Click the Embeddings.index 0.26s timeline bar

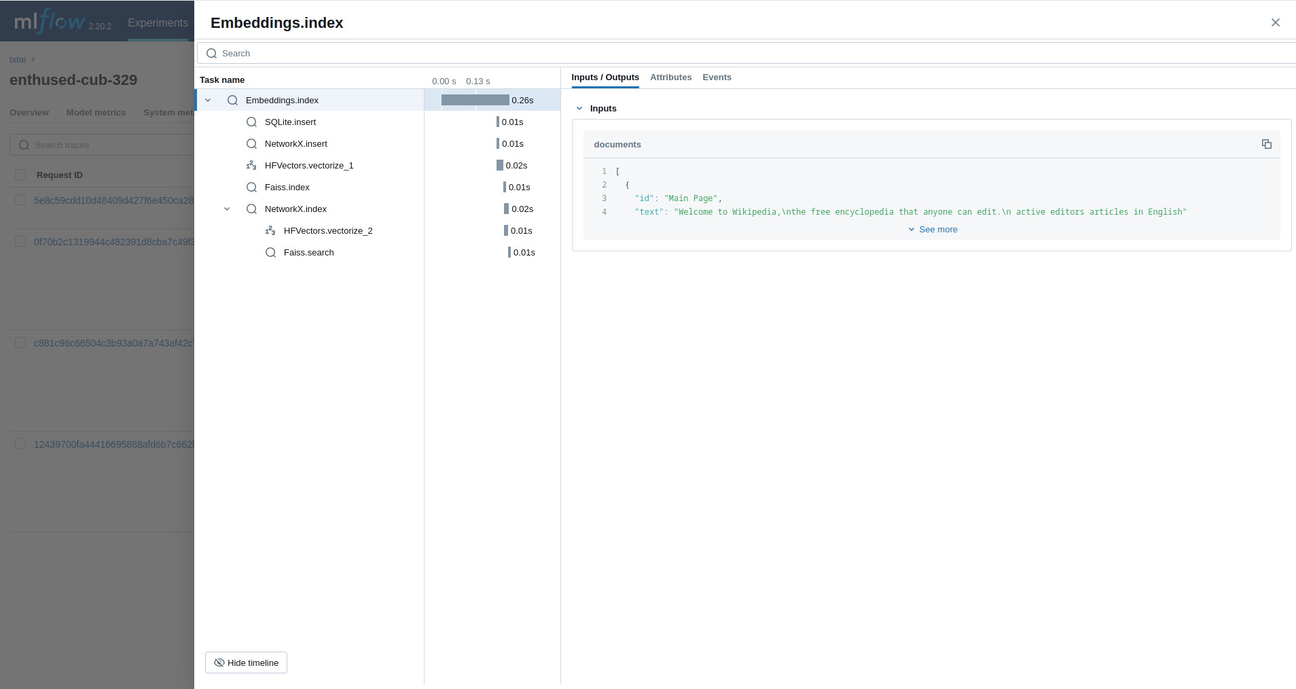[475, 101]
